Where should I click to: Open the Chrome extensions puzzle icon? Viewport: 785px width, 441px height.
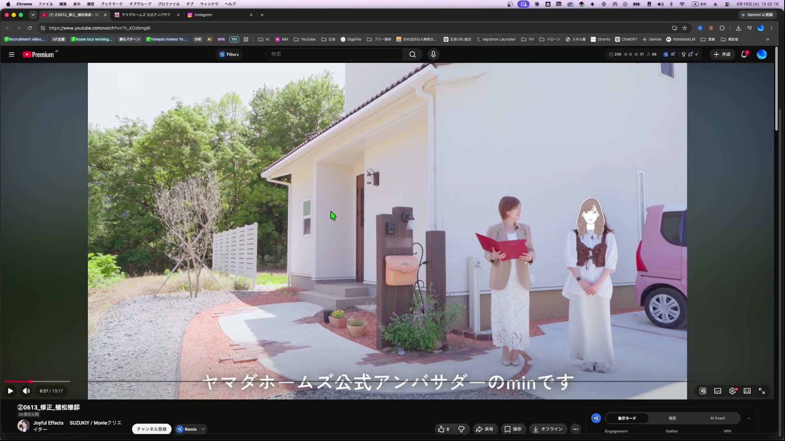722,28
